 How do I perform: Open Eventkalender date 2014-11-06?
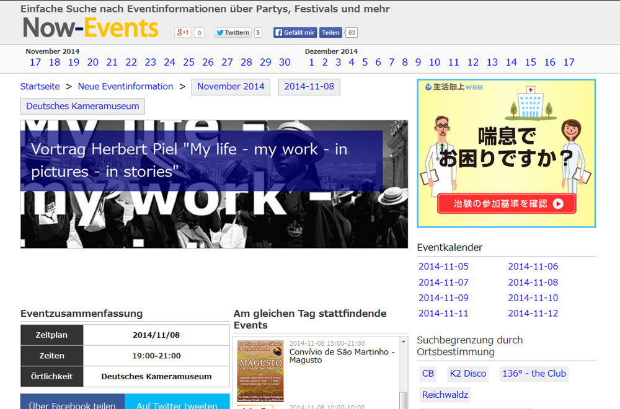coord(533,266)
